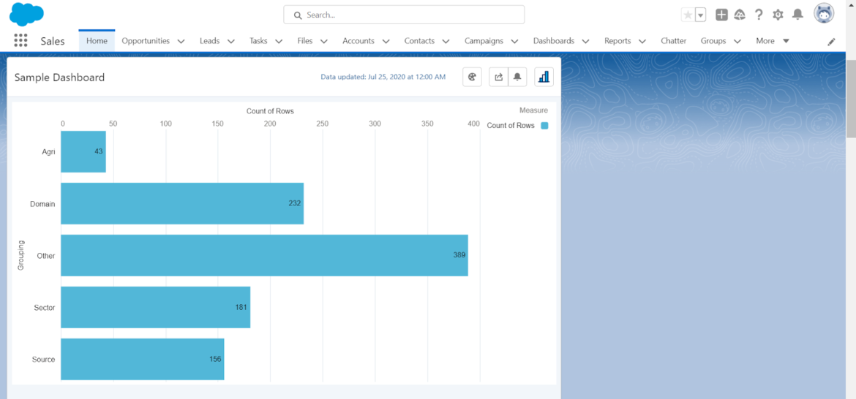Expand the favorites list dropdown arrow
The width and height of the screenshot is (856, 399).
point(700,15)
